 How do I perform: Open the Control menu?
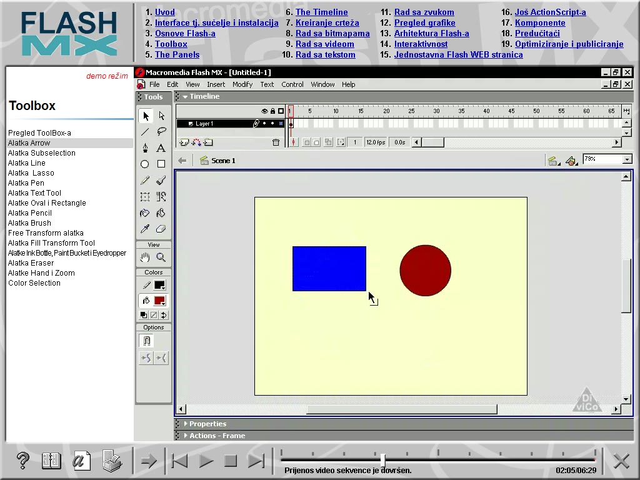click(x=292, y=84)
